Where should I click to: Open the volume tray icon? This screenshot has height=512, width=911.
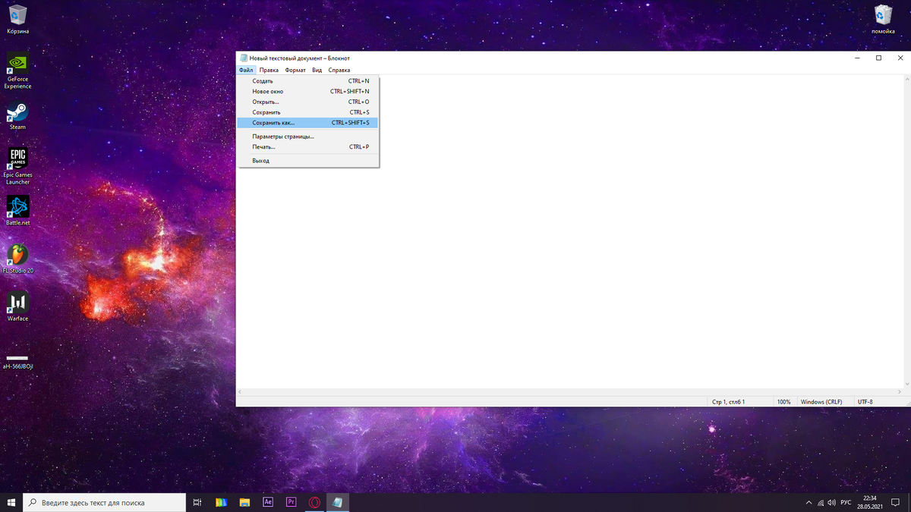(832, 503)
